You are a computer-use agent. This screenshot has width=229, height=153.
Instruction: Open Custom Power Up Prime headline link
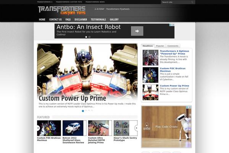[x=174, y=86]
